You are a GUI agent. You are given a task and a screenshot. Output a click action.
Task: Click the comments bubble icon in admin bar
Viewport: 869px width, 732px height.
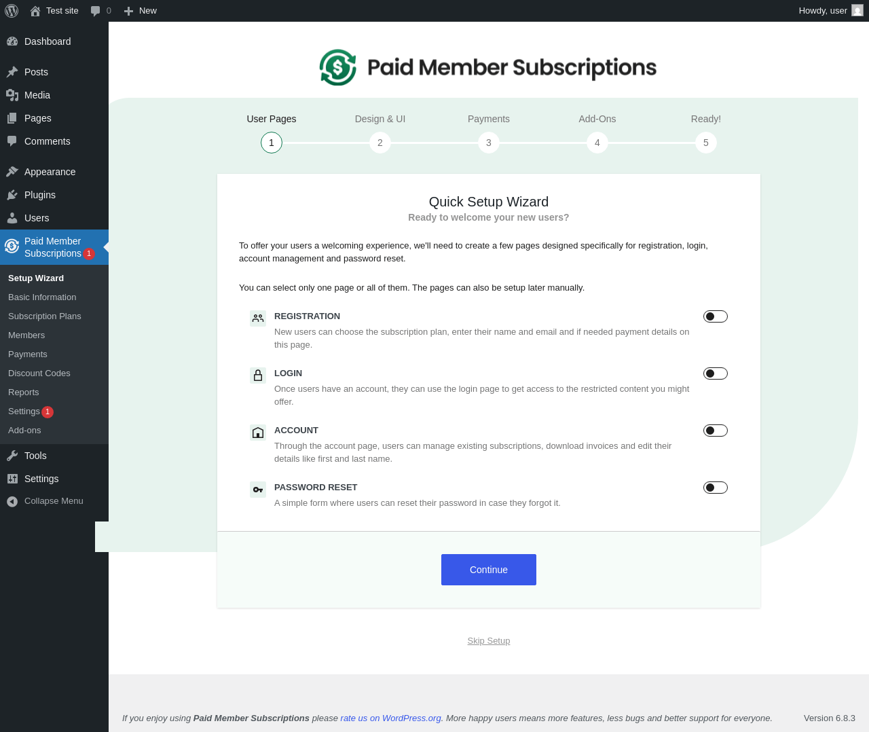tap(96, 11)
